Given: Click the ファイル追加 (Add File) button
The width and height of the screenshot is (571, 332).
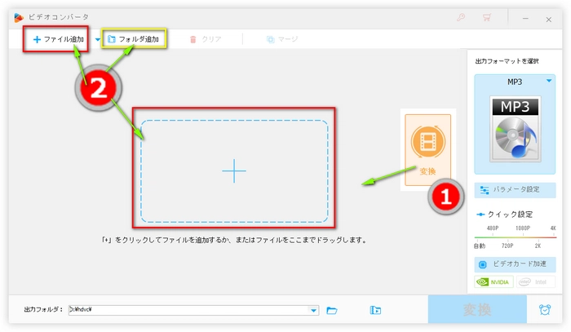Looking at the screenshot, I should [57, 38].
